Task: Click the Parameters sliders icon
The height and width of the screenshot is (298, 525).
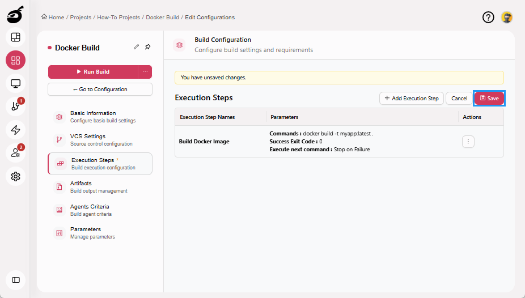Action: [60, 233]
